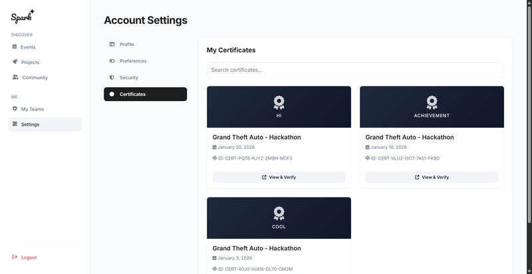Click the COOL certificate banner
The image size is (532, 274).
(279, 217)
